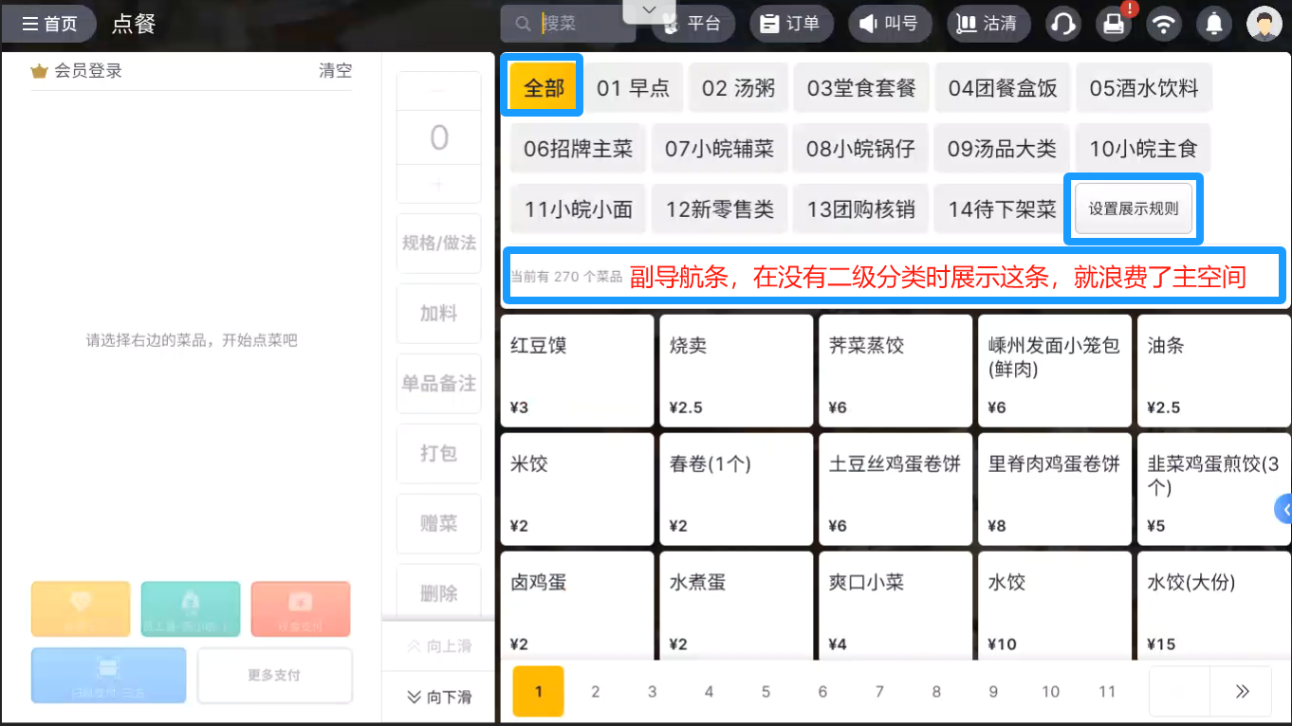
Task: Click the yellow member card payment icon
Action: [x=81, y=608]
